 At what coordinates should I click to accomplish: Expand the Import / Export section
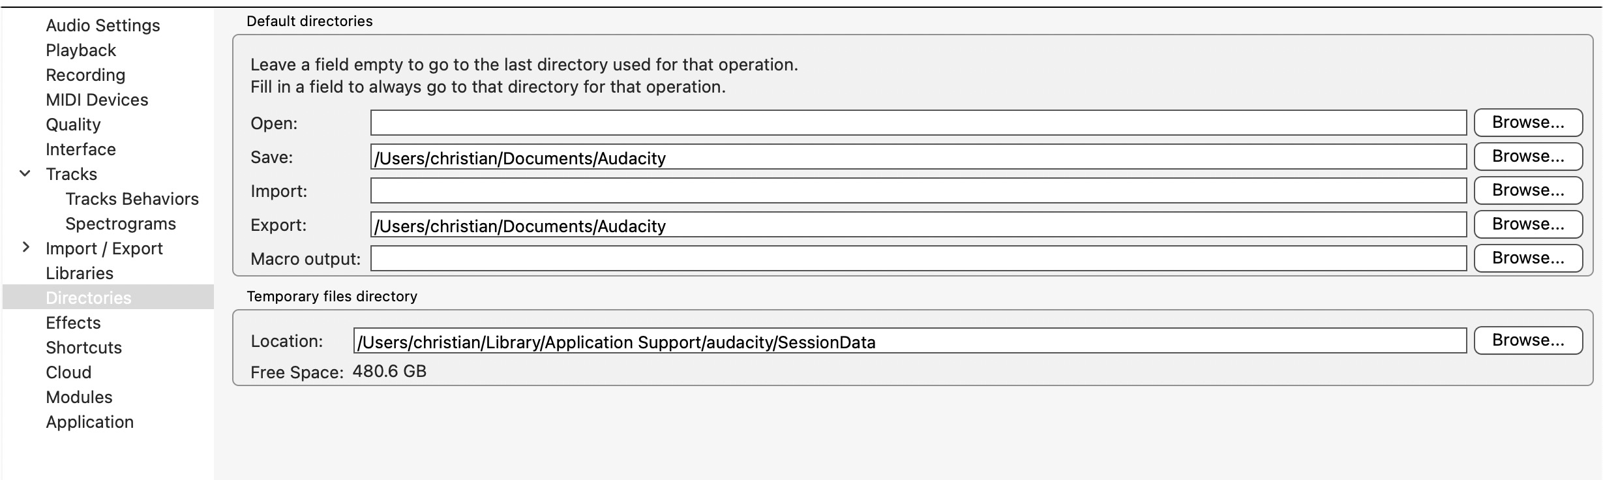[25, 248]
